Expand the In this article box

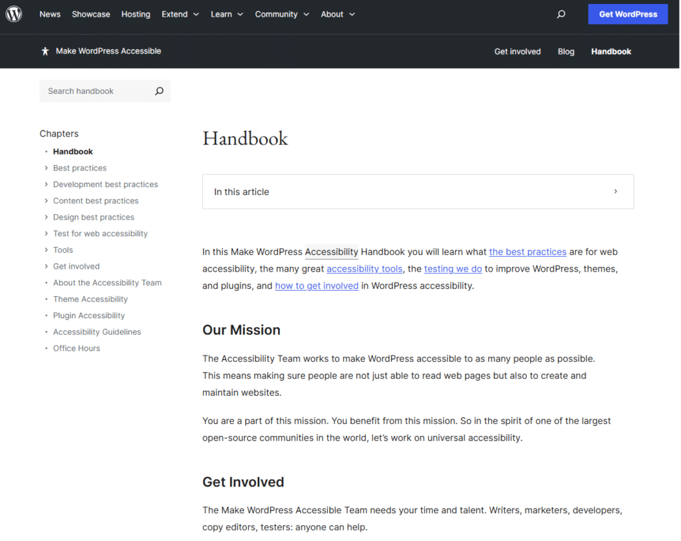click(x=418, y=192)
